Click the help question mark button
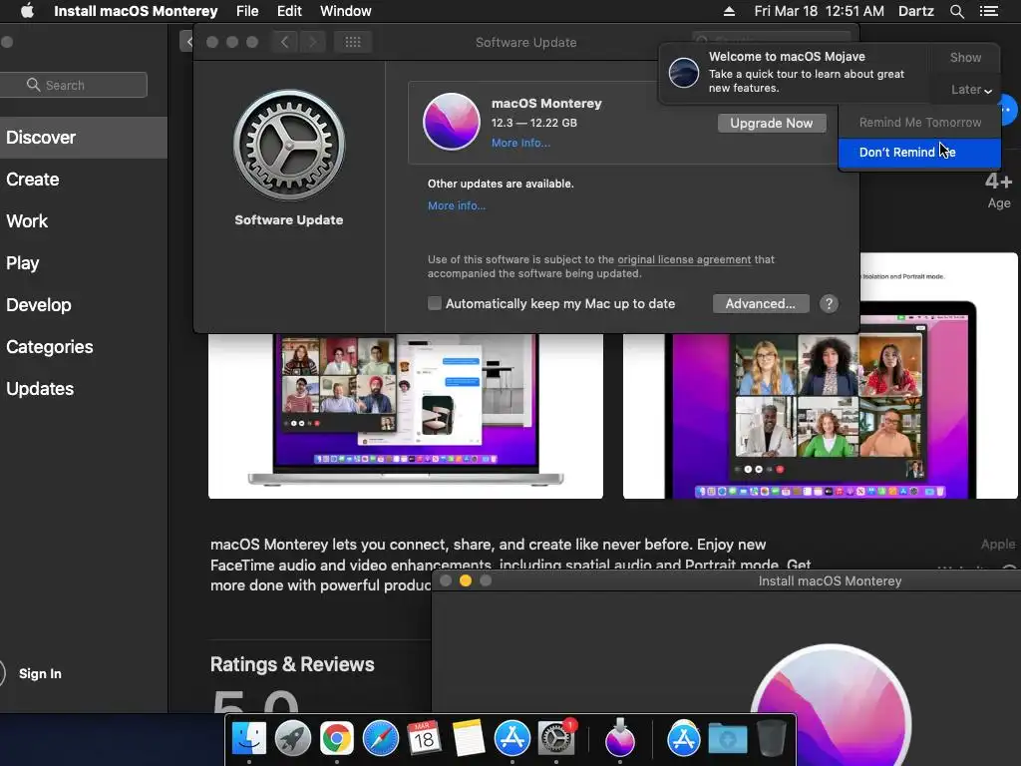The image size is (1021, 766). [x=829, y=303]
